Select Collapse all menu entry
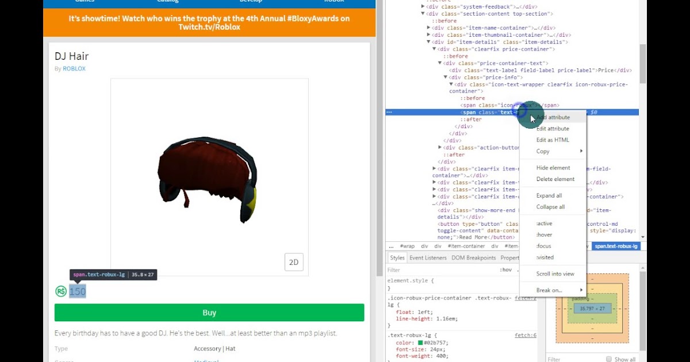Image resolution: width=690 pixels, height=362 pixels. 553,207
